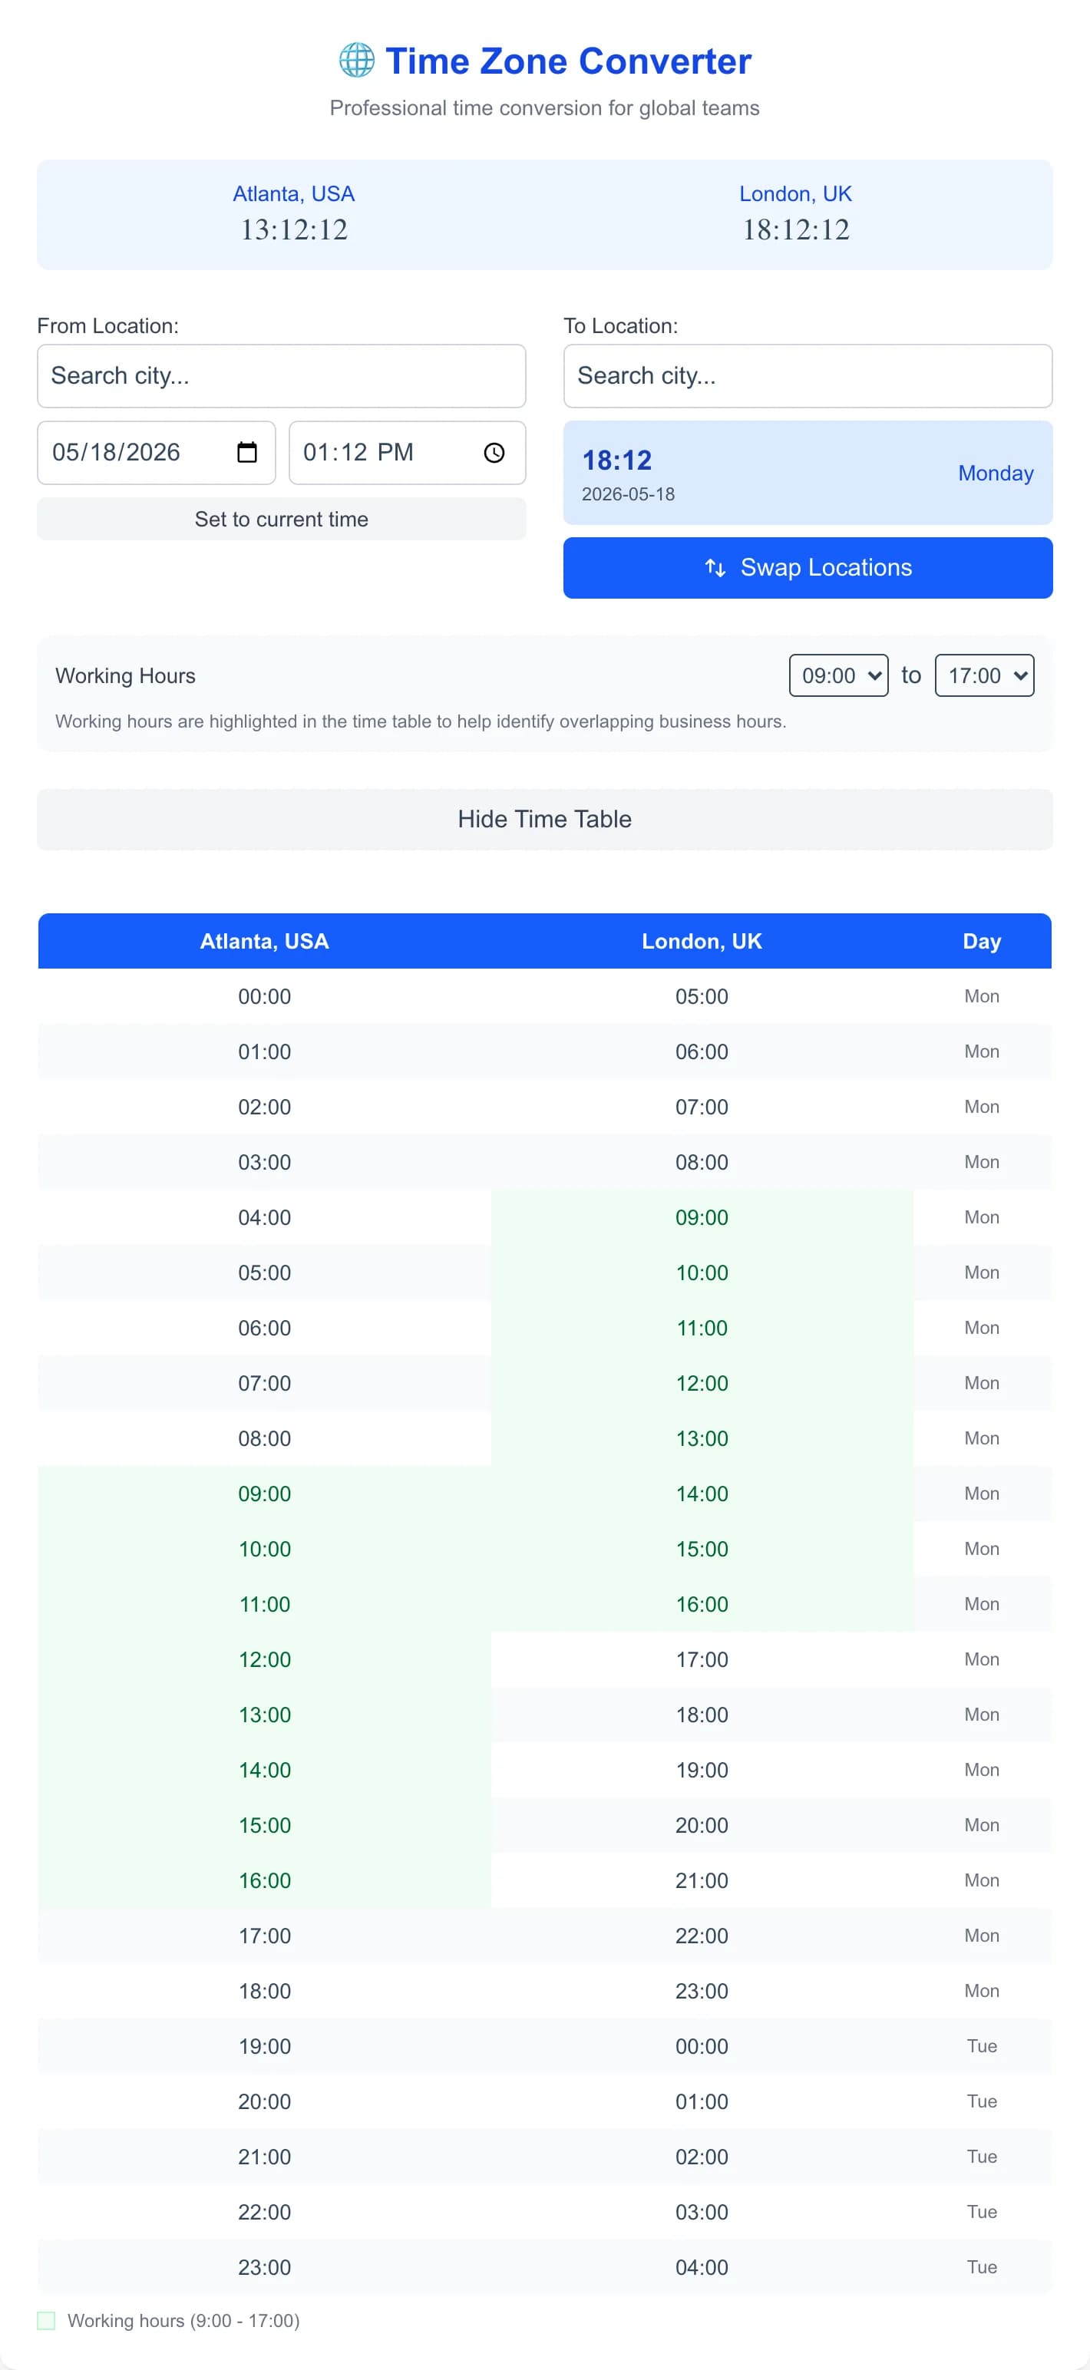Screen dimensions: 1090x2370
Task: Open the clock time picker icon
Action: point(494,453)
